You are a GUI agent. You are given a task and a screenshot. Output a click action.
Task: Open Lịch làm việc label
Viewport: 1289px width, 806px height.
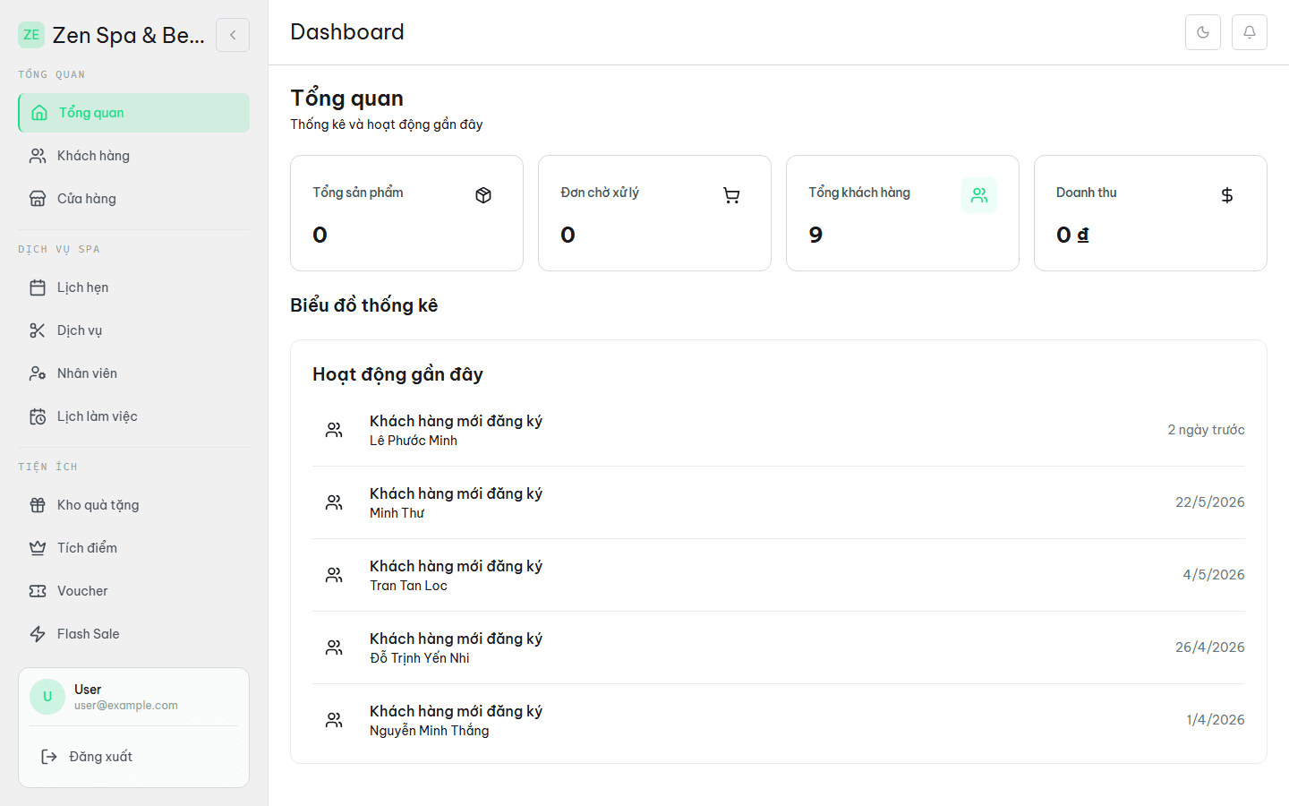click(98, 416)
